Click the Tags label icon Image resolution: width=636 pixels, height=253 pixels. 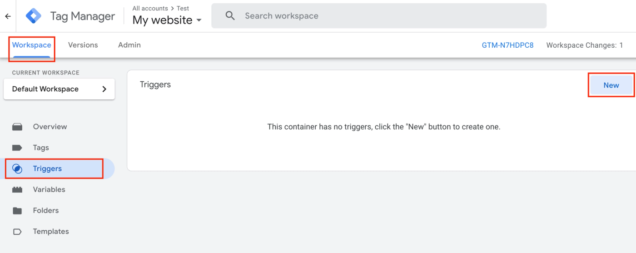(17, 148)
